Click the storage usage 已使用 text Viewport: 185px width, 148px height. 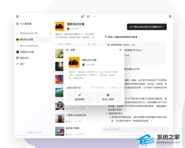coord(34,132)
